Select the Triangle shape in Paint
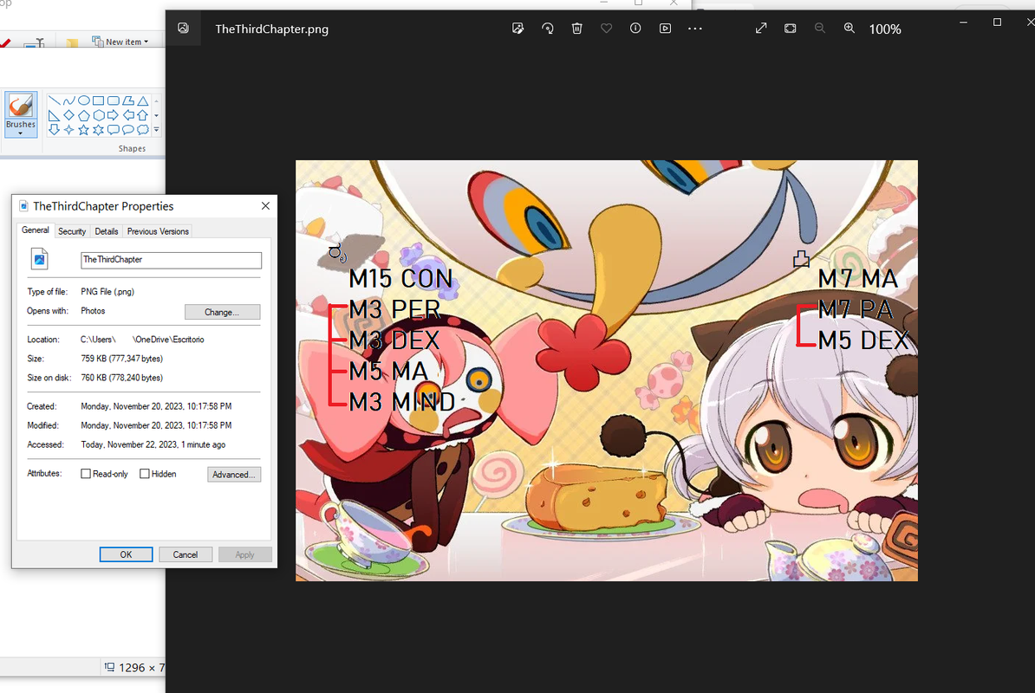1035x693 pixels. coord(142,100)
